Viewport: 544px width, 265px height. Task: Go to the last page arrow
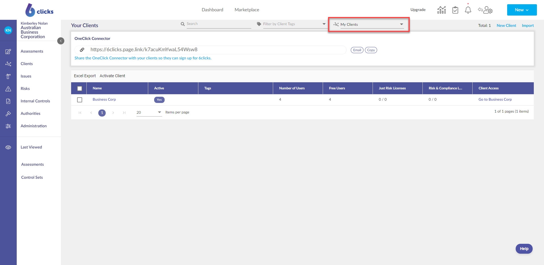[x=124, y=113]
